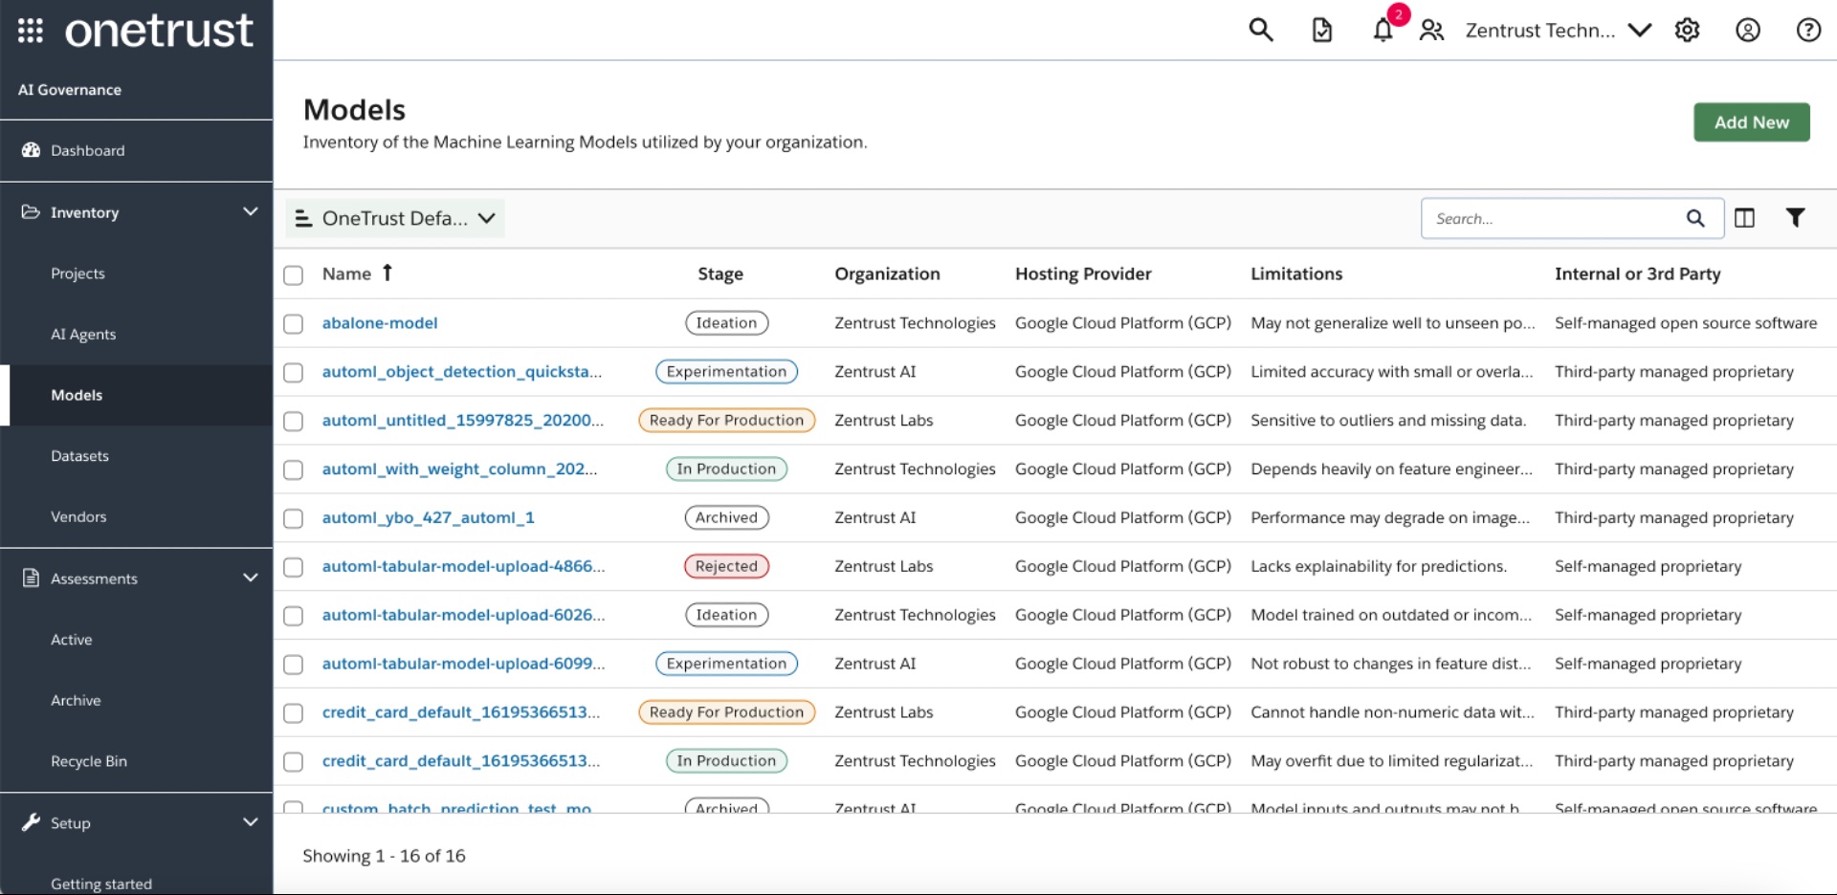Open the credit_card_default model link
Viewport: 1837px width, 895px height.
pyautogui.click(x=462, y=712)
